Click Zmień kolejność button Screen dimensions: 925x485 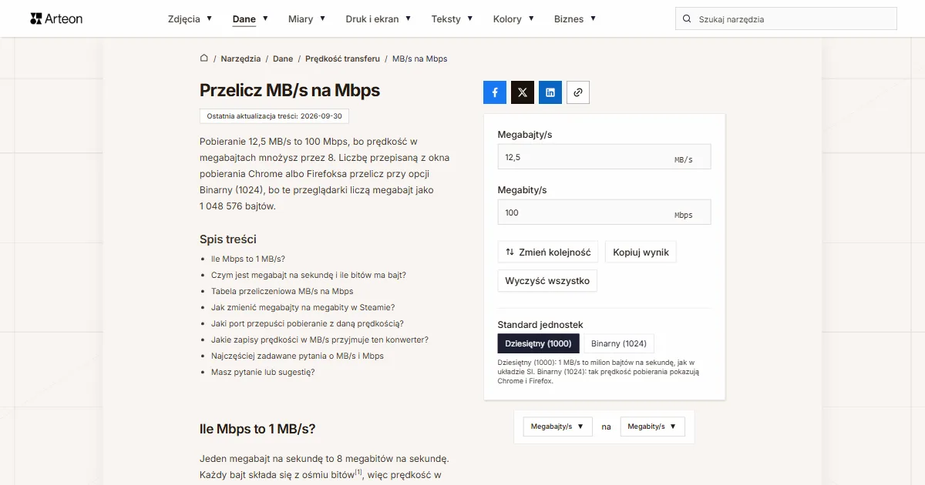(548, 253)
